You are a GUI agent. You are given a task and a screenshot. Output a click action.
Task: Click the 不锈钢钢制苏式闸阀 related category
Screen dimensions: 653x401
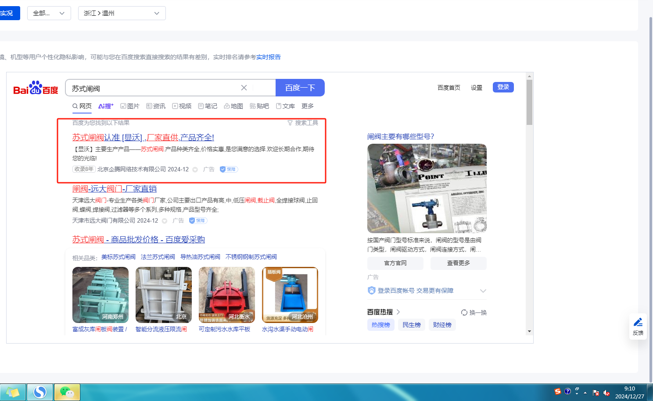coord(251,257)
